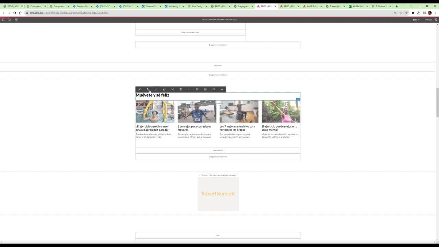Go to browser Home icon
This screenshot has width=439, height=247.
point(20,13)
